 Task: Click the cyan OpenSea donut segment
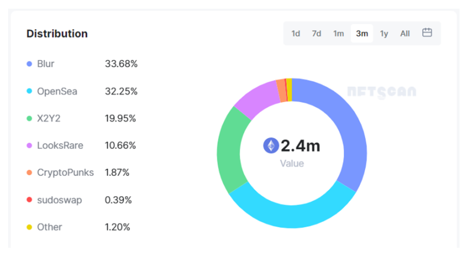point(292,216)
